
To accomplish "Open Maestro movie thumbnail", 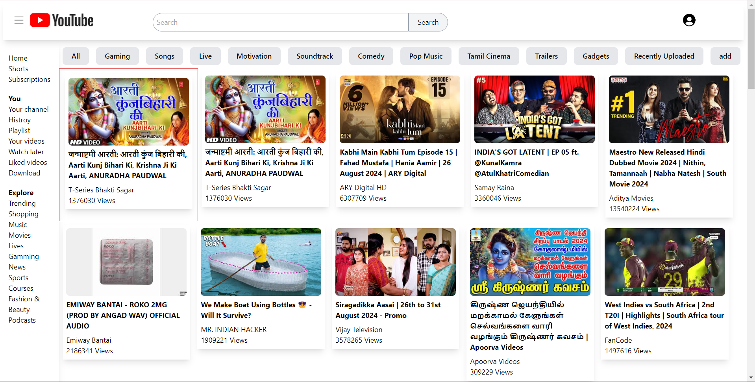I will click(669, 109).
